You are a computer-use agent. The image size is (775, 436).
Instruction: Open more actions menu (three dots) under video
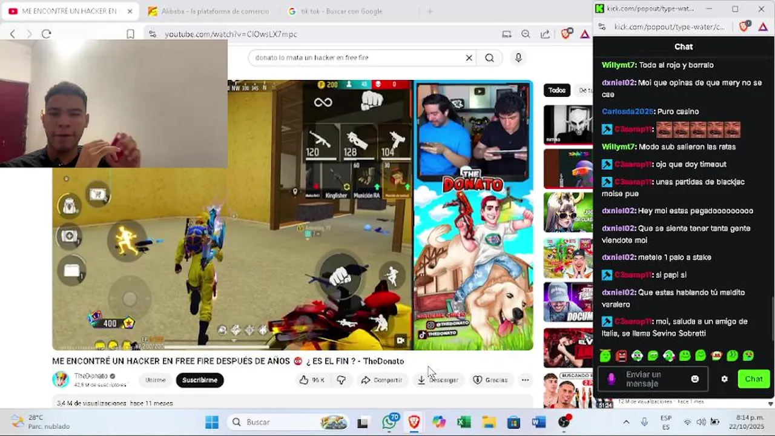click(x=525, y=380)
